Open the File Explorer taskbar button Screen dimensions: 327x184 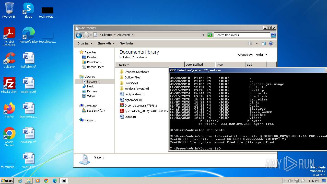(29, 181)
